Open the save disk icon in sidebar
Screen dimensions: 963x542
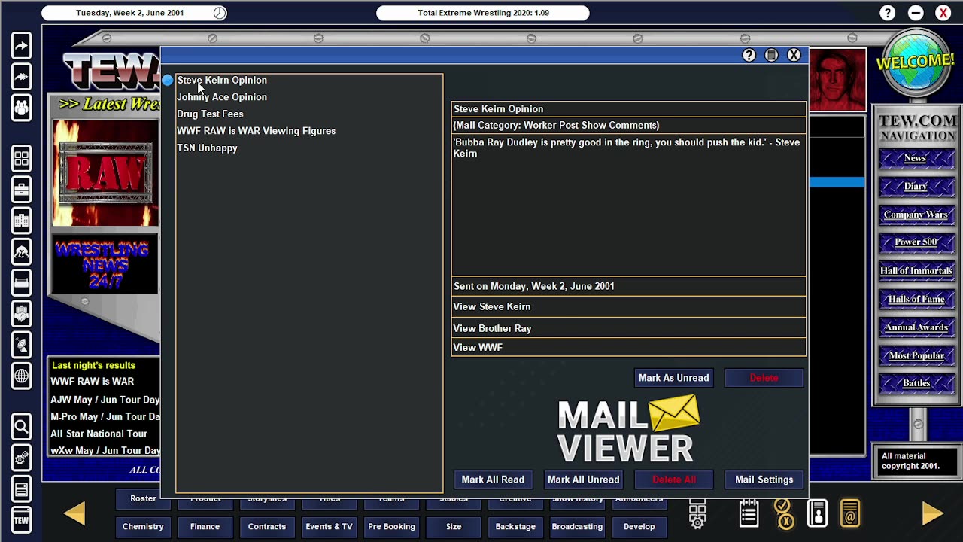[21, 489]
